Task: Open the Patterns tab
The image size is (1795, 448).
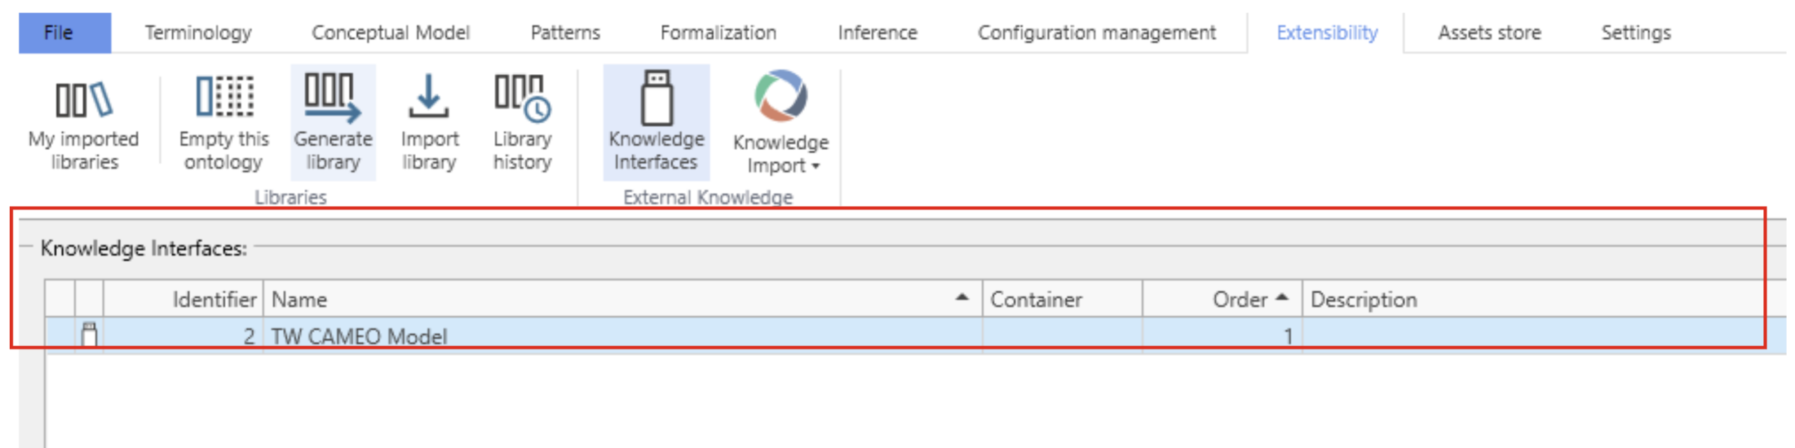Action: click(565, 32)
